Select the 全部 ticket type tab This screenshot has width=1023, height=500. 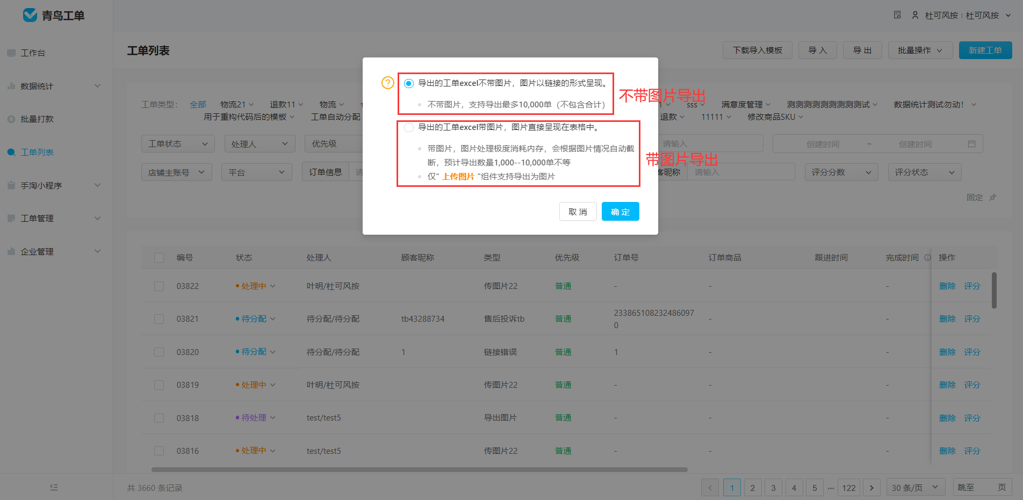[x=198, y=105]
